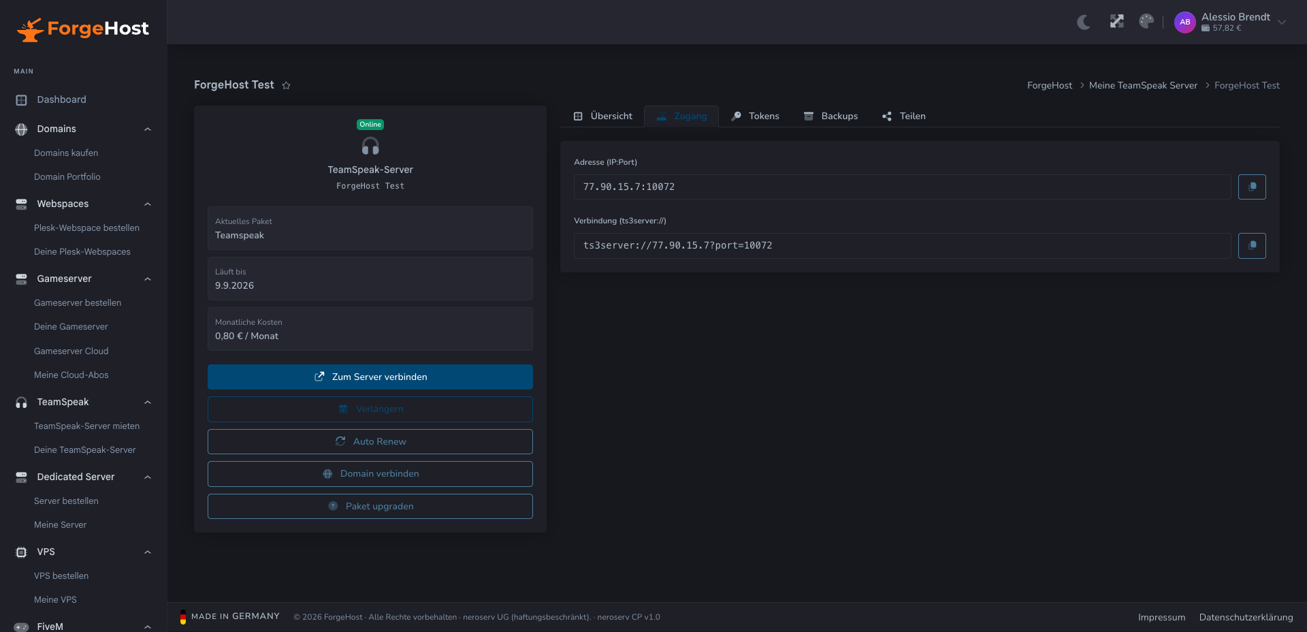Select the Zugang tab
This screenshot has width=1307, height=632.
pyautogui.click(x=681, y=116)
